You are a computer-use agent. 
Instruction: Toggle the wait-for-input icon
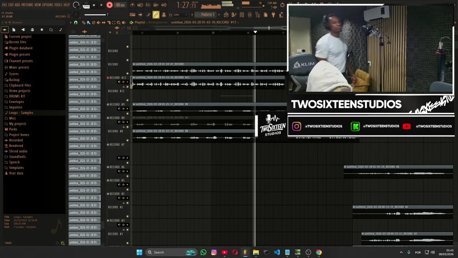(x=140, y=5)
